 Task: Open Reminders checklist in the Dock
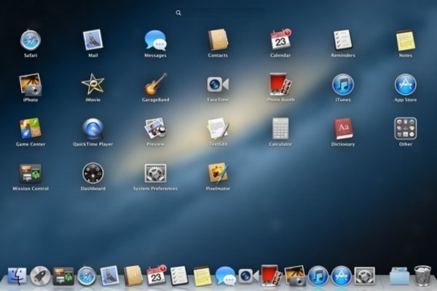point(179,276)
